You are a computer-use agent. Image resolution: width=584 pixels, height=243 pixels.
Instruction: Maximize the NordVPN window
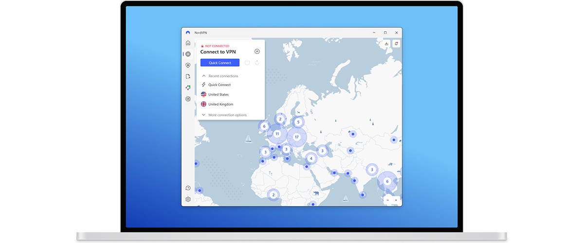(385, 33)
